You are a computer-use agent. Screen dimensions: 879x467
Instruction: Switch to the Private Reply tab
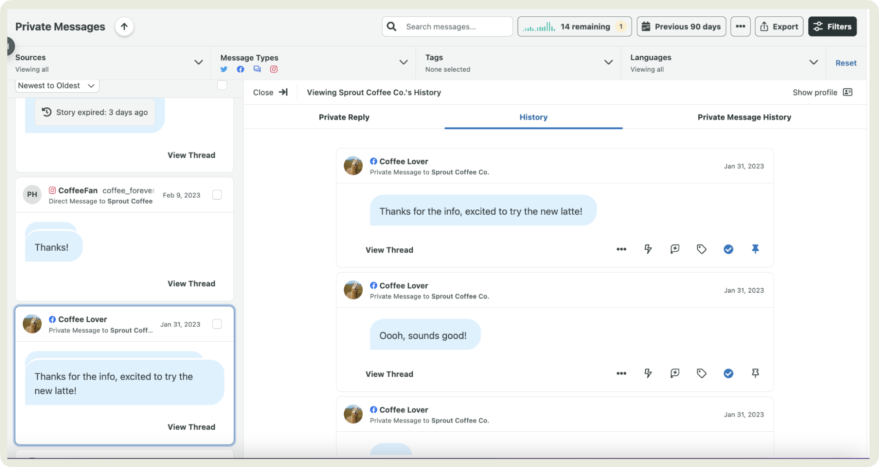pyautogui.click(x=344, y=117)
